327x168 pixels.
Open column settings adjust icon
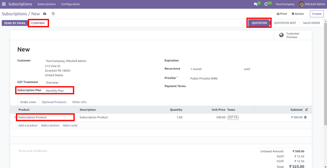[x=306, y=110]
